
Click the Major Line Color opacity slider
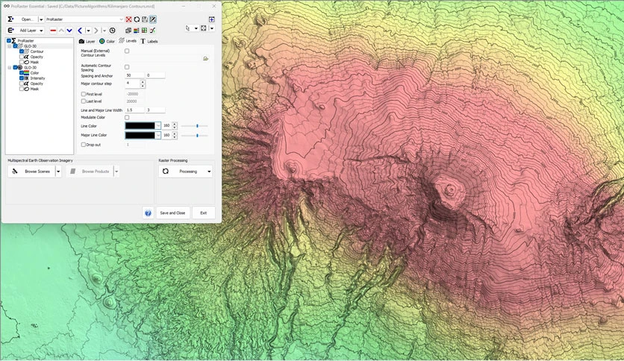click(195, 135)
